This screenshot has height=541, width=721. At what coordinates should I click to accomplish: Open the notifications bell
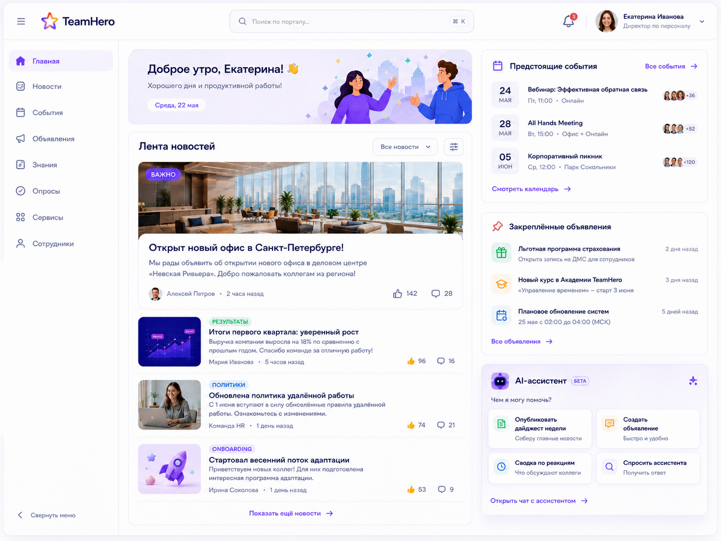(569, 21)
